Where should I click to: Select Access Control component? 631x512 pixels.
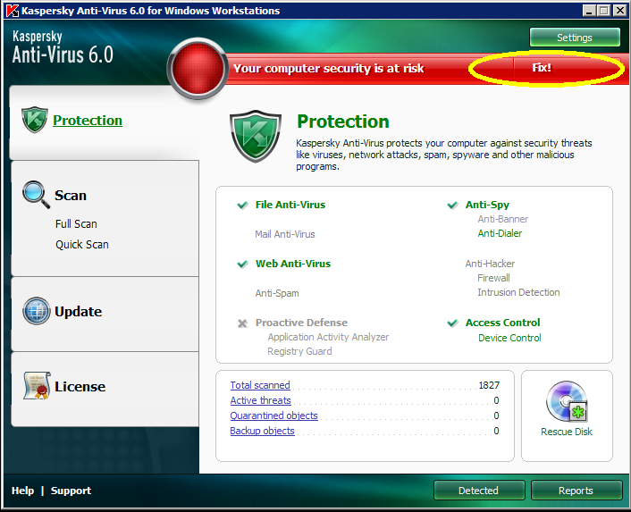coord(502,323)
